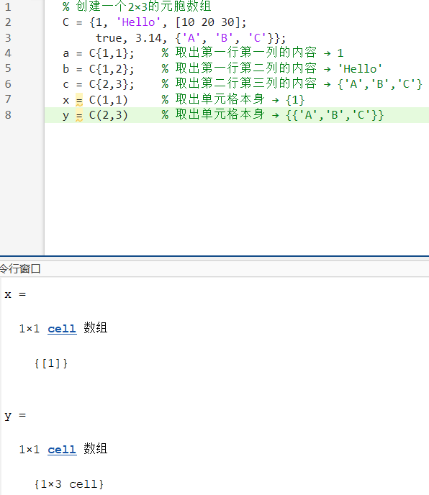Select line number 8 in the gutter

[x=8, y=115]
